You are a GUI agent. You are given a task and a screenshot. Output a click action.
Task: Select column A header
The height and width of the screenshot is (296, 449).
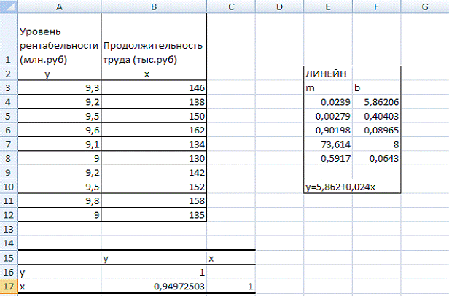click(59, 6)
